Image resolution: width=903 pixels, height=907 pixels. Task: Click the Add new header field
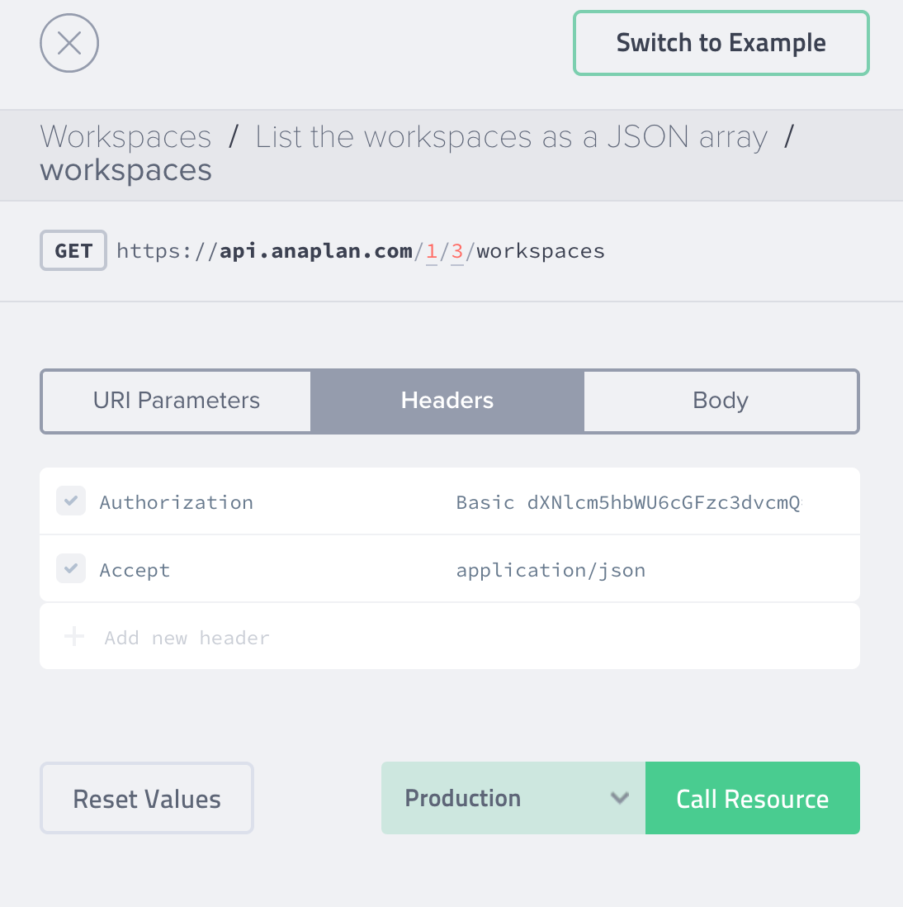click(x=450, y=637)
